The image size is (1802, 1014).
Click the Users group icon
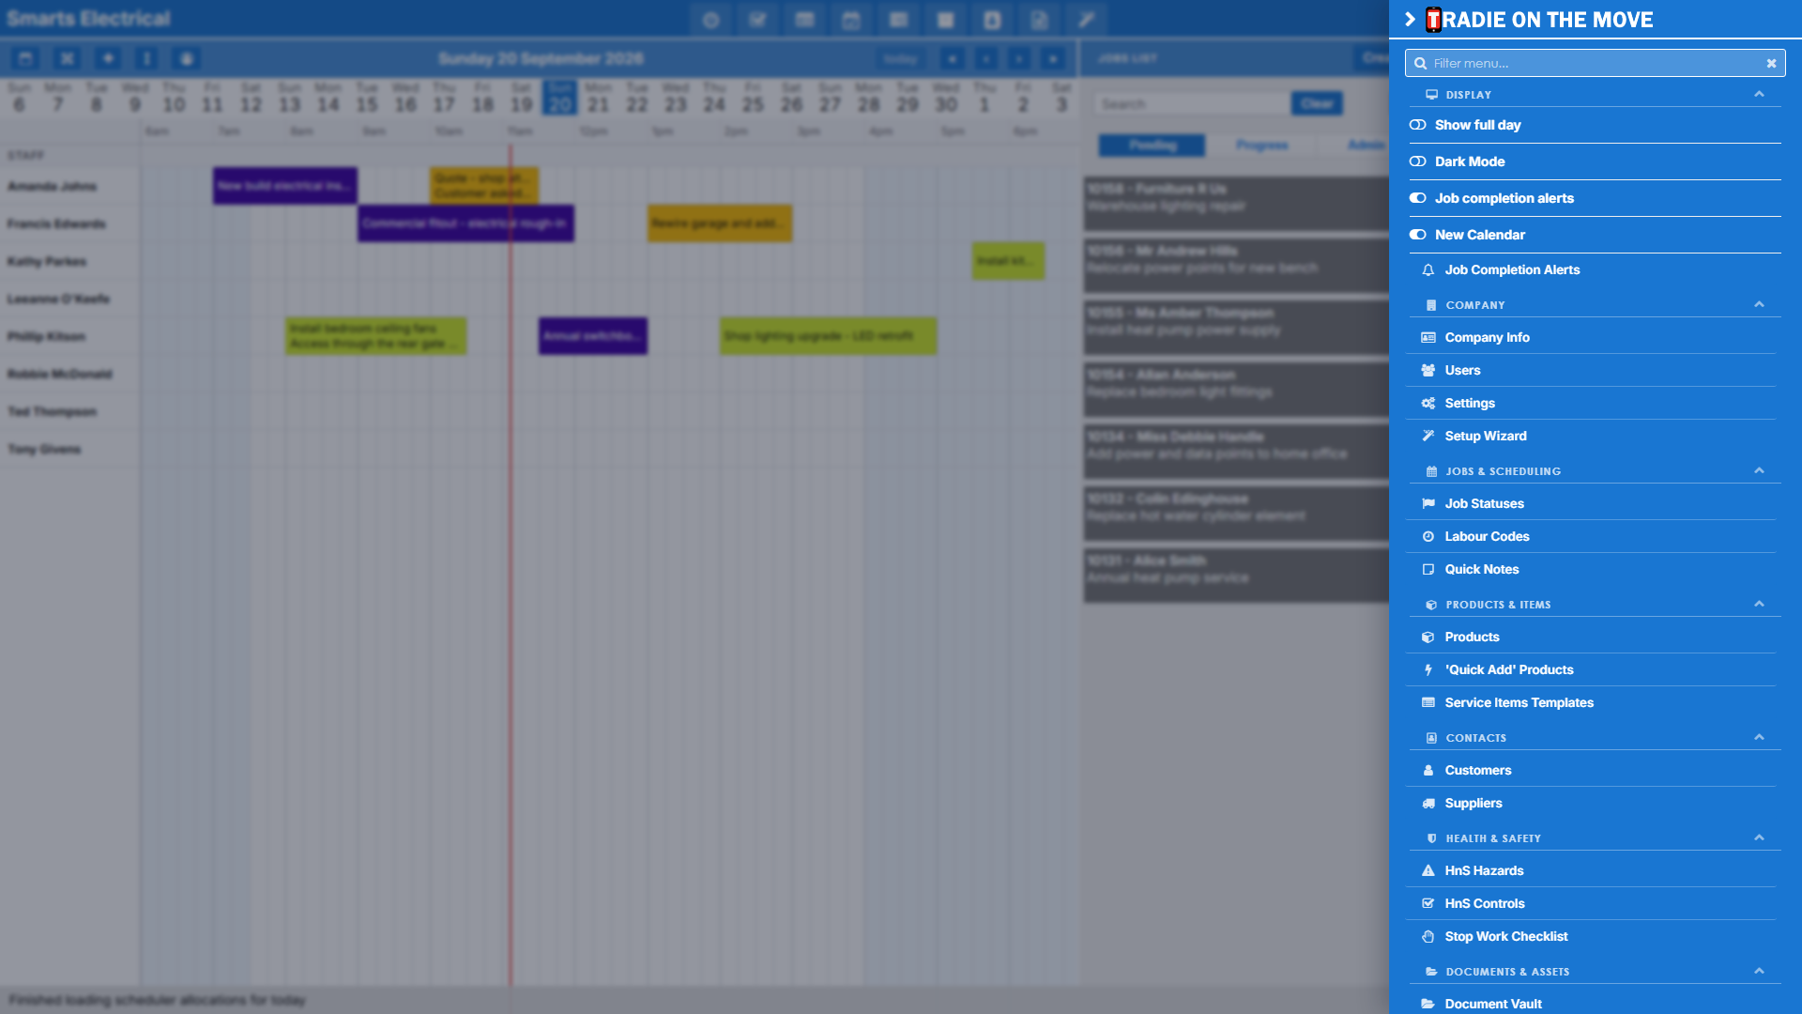1428,370
